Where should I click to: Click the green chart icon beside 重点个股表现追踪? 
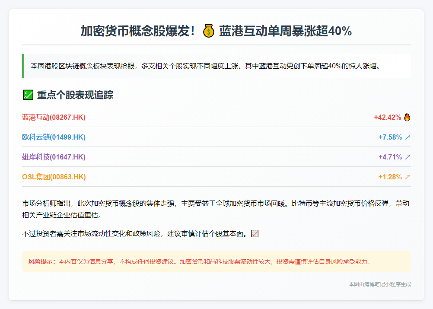tap(28, 95)
